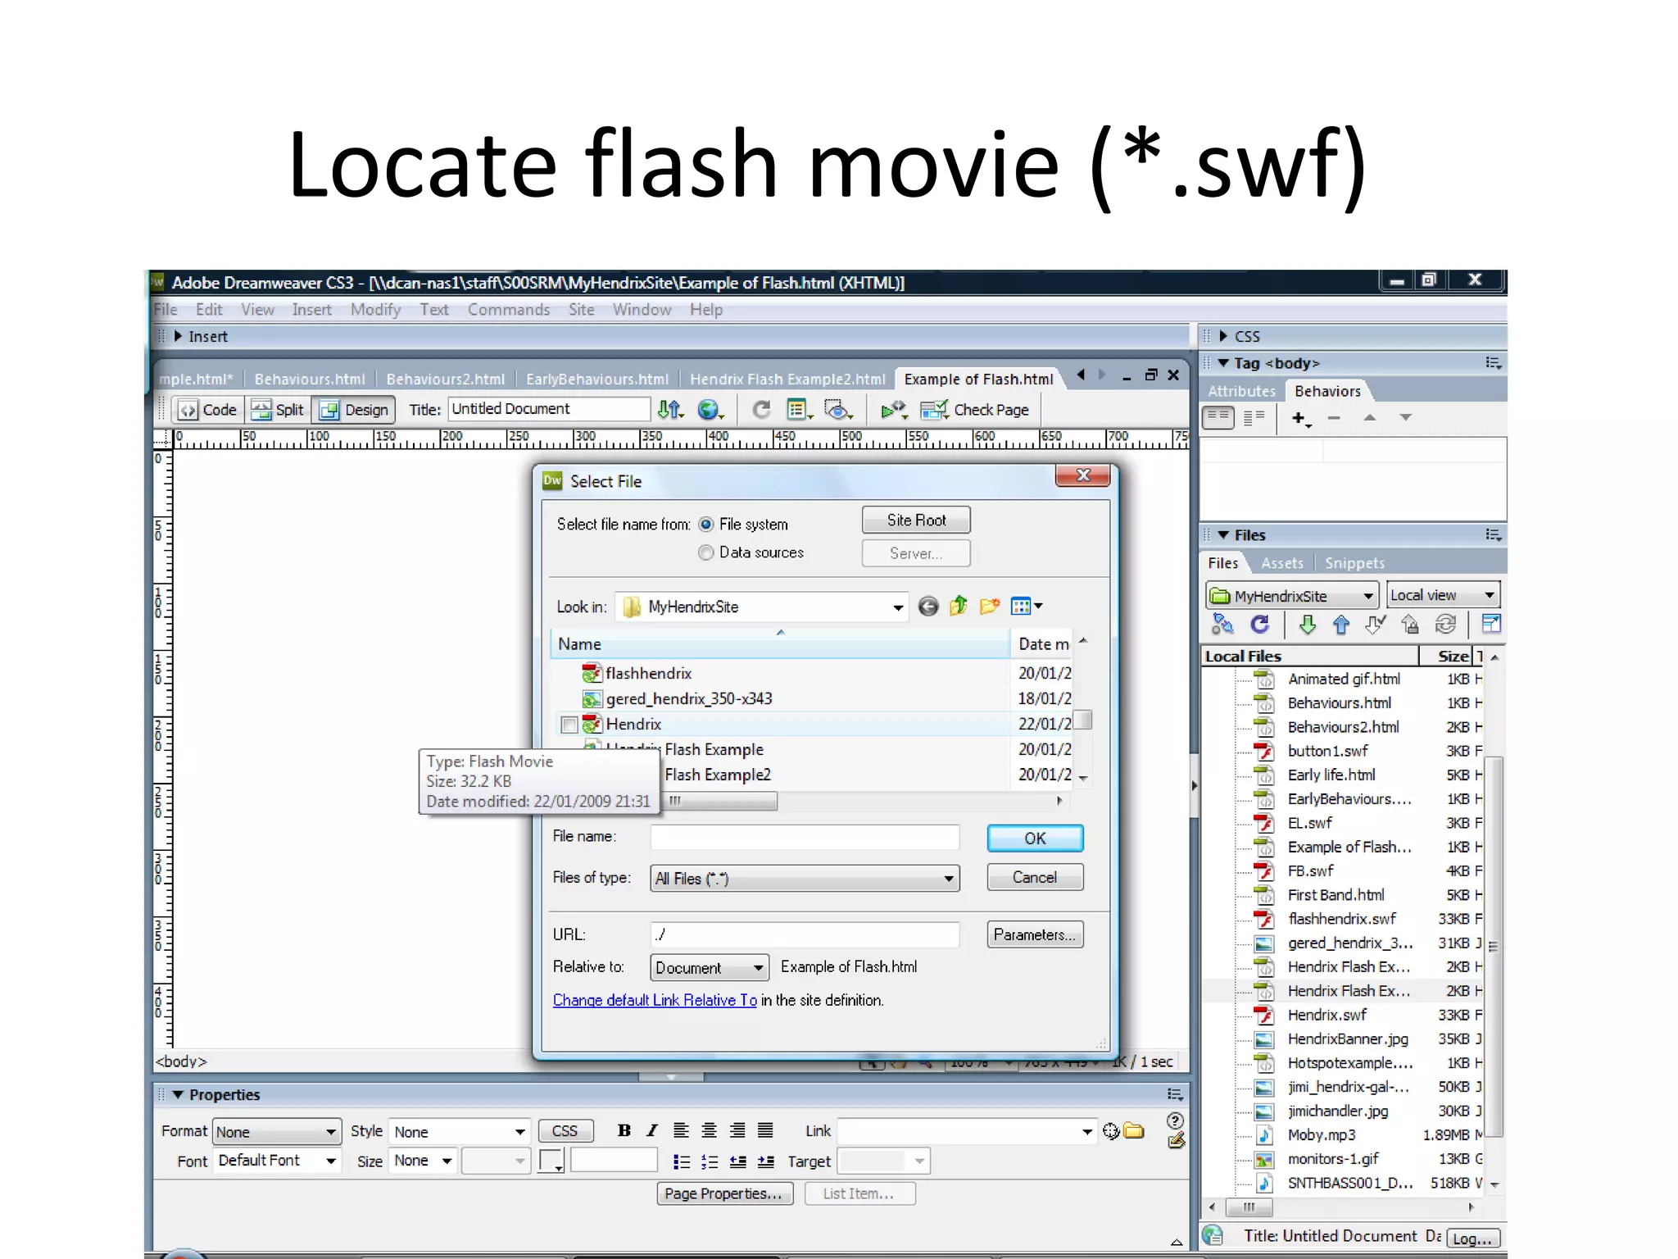Select the Data sources radio button
The width and height of the screenshot is (1678, 1259).
click(x=705, y=553)
